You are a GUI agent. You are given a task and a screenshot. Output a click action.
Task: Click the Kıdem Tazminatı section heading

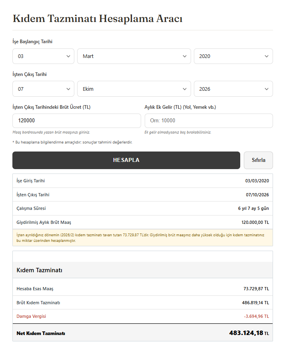(x=40, y=270)
